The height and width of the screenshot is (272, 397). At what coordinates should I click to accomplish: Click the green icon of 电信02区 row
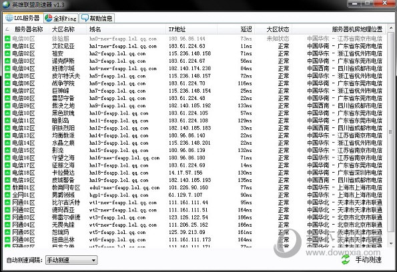tap(7, 53)
